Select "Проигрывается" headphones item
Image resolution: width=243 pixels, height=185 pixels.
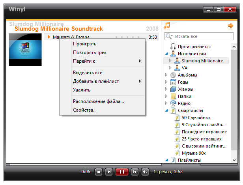pos(194,47)
